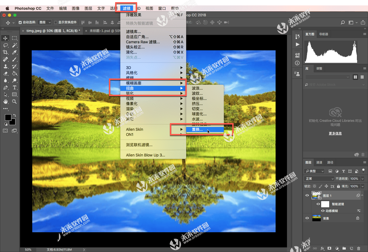Select the History Brush tool
Viewport: 368px width, 252px height.
(x=15, y=66)
